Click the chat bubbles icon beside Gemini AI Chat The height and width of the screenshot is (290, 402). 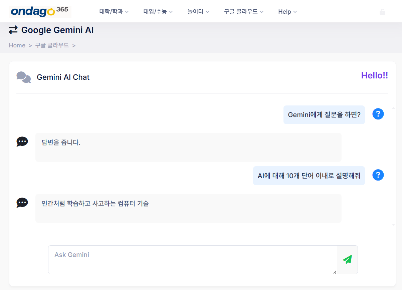click(24, 77)
